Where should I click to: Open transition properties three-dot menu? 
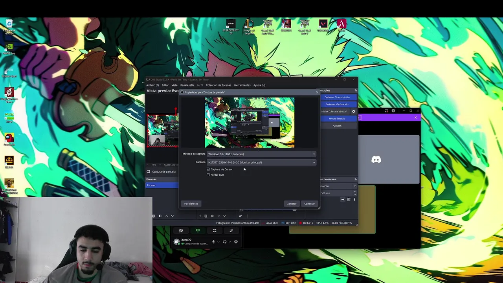pos(354,200)
